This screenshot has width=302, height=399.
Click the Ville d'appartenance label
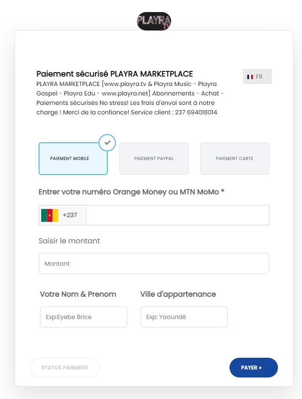(x=178, y=294)
